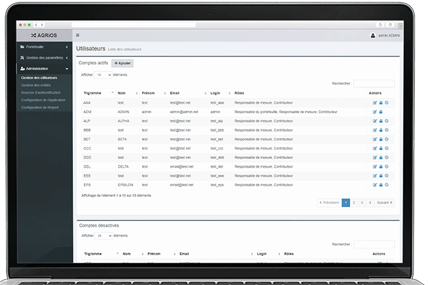Click login cell test_eee

click(x=217, y=176)
